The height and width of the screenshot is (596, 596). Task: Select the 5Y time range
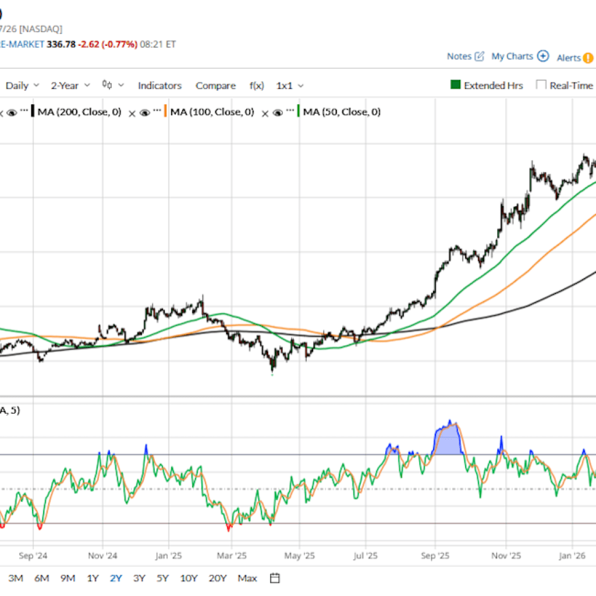point(162,578)
